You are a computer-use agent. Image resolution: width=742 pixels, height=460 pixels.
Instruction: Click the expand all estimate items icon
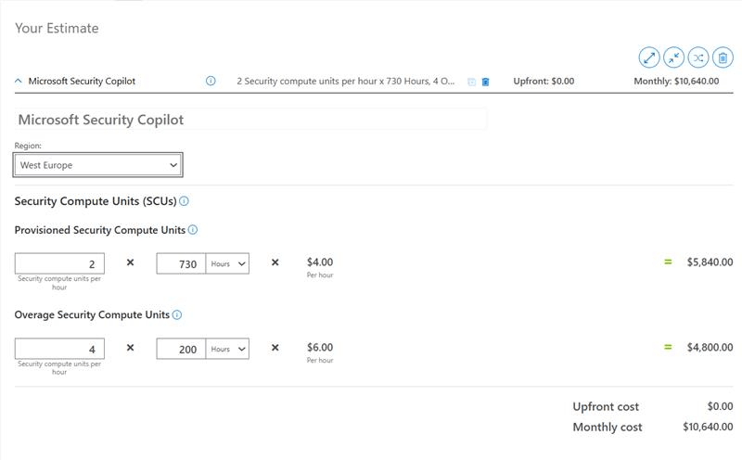tap(649, 57)
